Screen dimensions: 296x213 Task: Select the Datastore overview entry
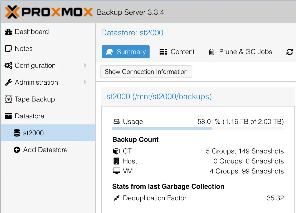tap(48, 116)
